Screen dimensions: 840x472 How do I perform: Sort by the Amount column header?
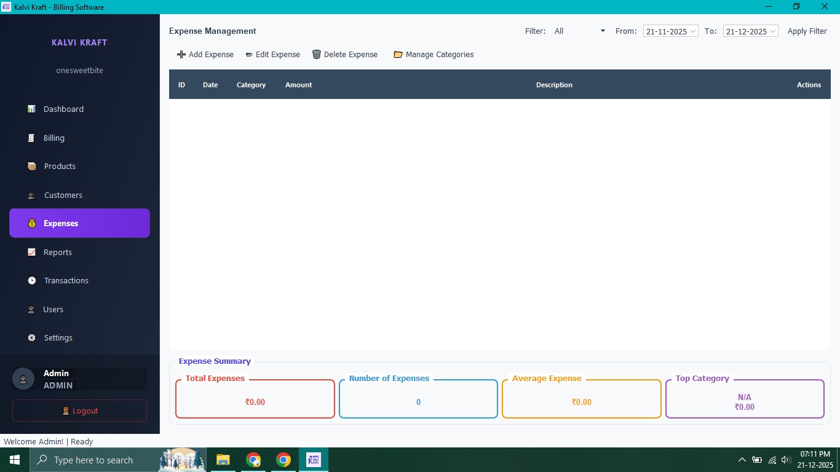point(298,85)
